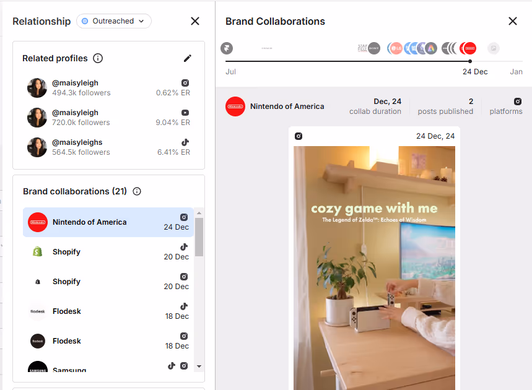
Task: Click Nintendo of America logo in collab header
Action: point(235,106)
